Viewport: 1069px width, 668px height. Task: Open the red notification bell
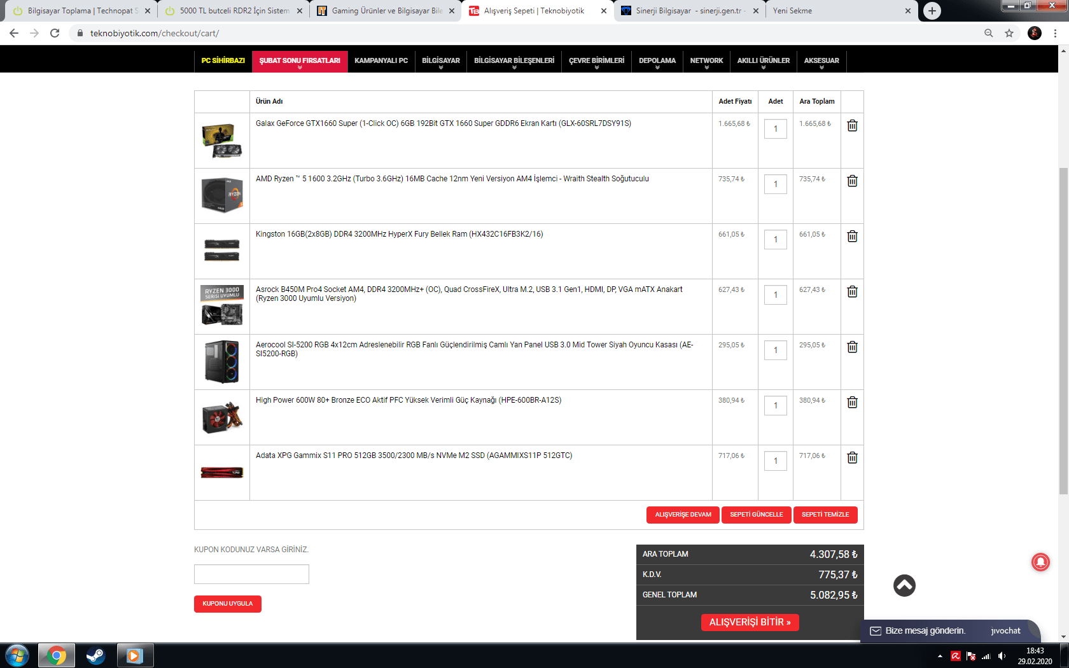tap(1040, 562)
